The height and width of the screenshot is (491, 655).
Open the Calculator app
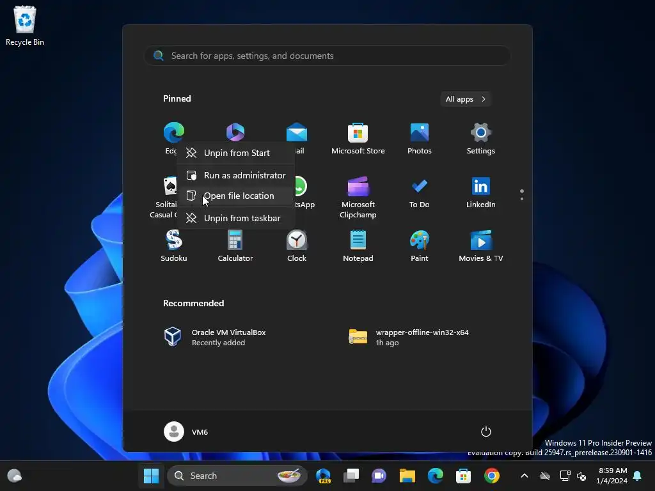[235, 246]
